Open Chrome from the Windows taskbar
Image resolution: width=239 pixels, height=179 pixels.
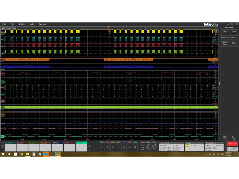point(22,154)
